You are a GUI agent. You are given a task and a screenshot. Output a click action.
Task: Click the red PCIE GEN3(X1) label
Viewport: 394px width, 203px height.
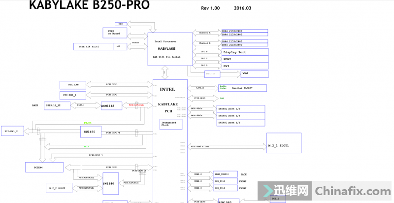coord(136,105)
